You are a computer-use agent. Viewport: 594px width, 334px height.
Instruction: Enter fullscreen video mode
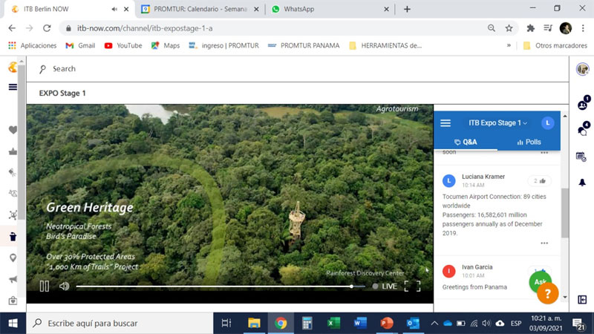412,286
